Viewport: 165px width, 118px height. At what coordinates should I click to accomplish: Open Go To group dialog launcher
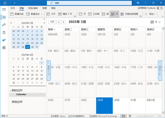[75, 16]
